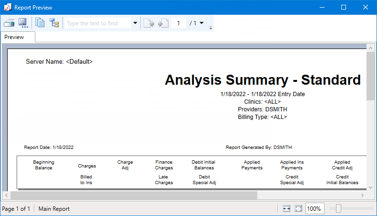
Task: Click the Copy pages icon
Action: (x=40, y=23)
